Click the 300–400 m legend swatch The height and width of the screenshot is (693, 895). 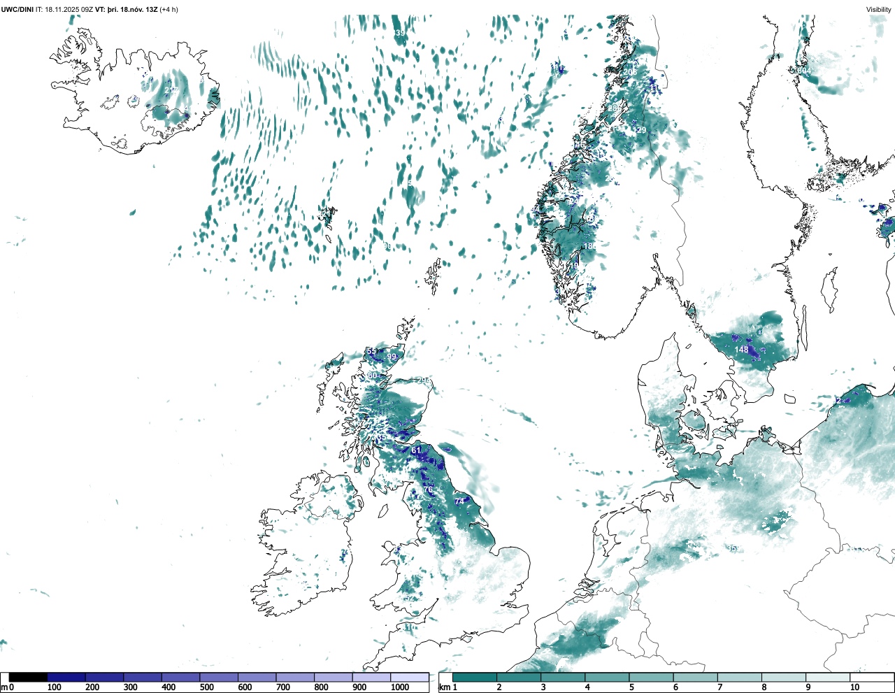pyautogui.click(x=143, y=677)
